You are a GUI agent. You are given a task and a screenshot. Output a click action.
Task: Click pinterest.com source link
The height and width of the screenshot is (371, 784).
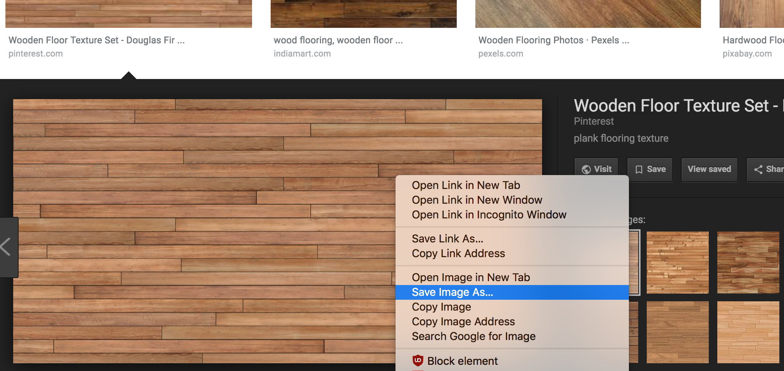[x=36, y=54]
